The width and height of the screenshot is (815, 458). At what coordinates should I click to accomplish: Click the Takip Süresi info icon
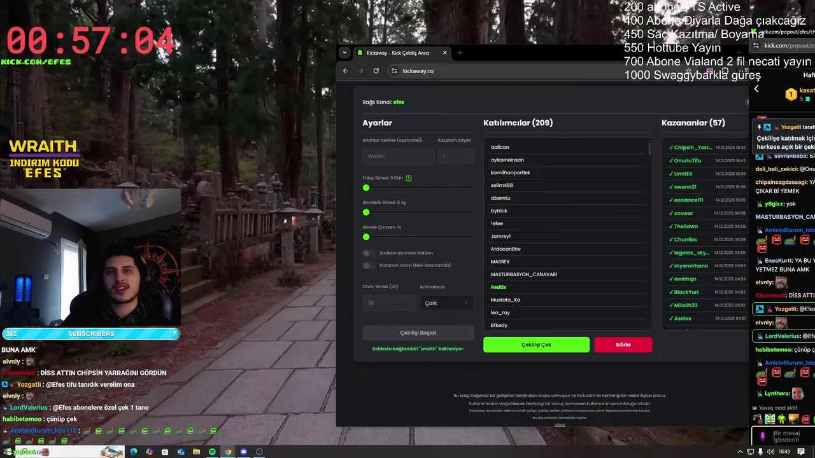click(409, 178)
